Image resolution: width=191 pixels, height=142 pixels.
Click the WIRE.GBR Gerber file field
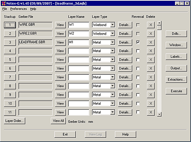[35, 25]
